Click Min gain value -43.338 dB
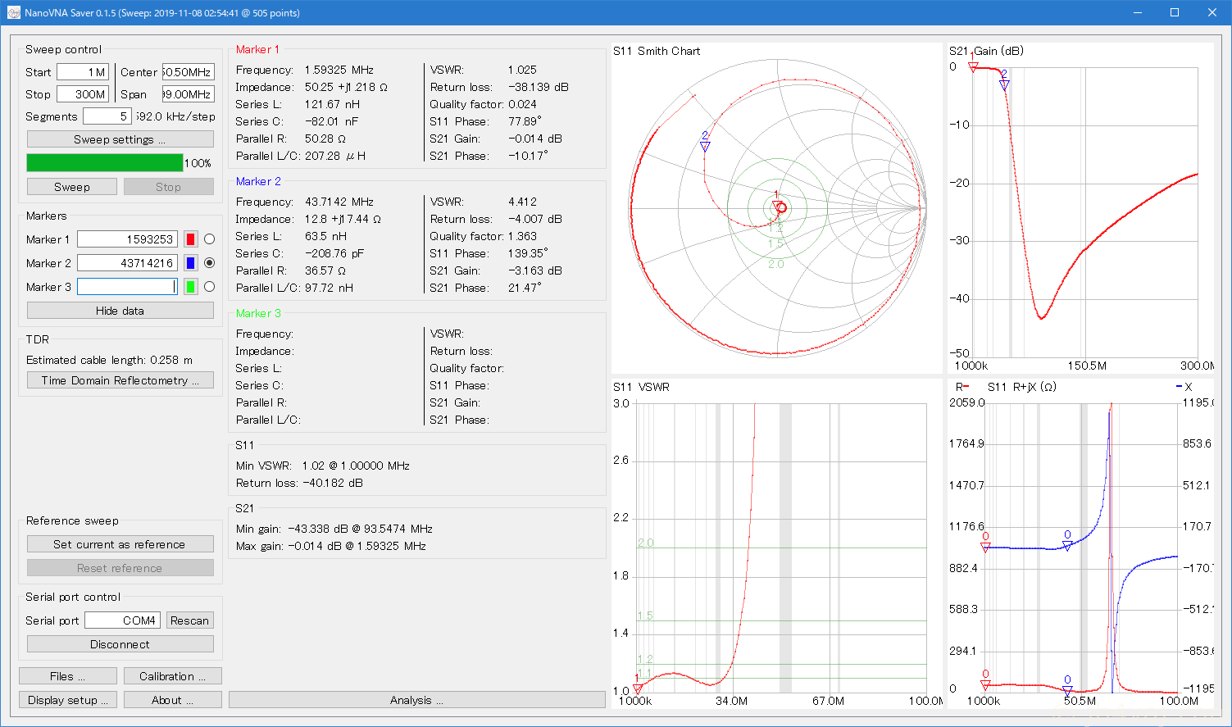Screen dimensions: 1232x727 click(x=318, y=529)
